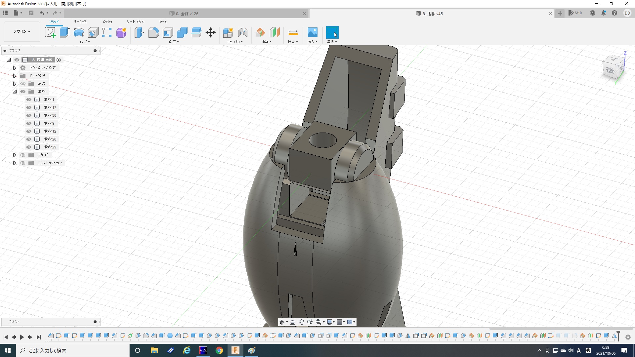This screenshot has height=357, width=635.
Task: Click the Measure ruler icon
Action: click(x=293, y=32)
